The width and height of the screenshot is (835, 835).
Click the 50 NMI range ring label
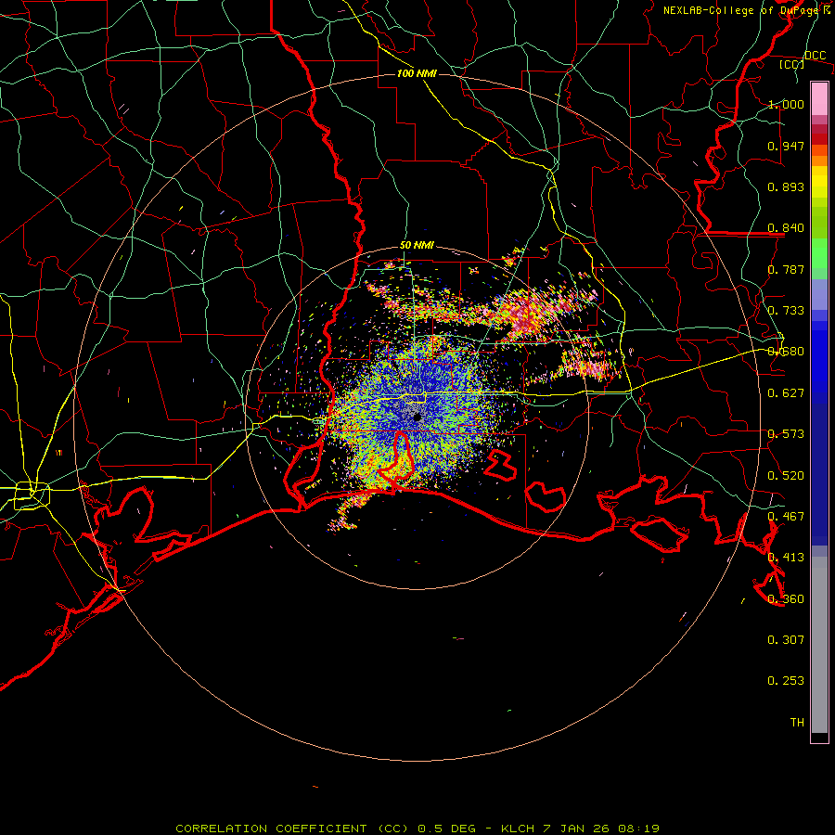(417, 246)
